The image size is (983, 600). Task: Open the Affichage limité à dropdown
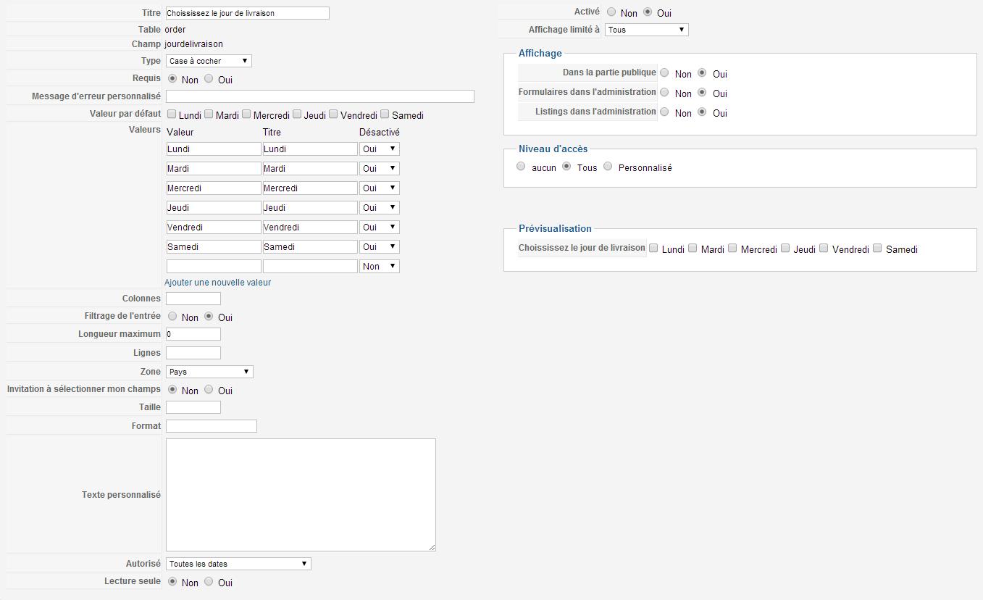click(x=646, y=30)
